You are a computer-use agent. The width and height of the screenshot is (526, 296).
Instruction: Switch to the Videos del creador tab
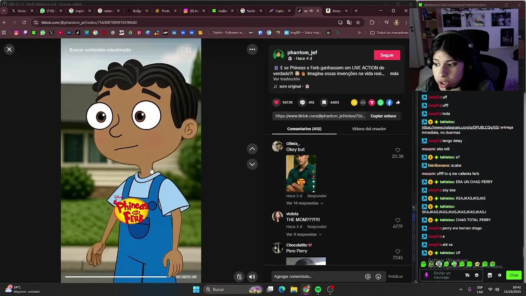[369, 129]
